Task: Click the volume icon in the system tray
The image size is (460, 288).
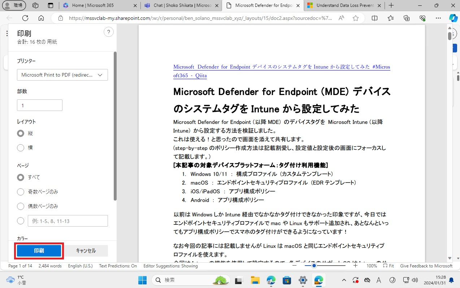Action: [x=415, y=280]
